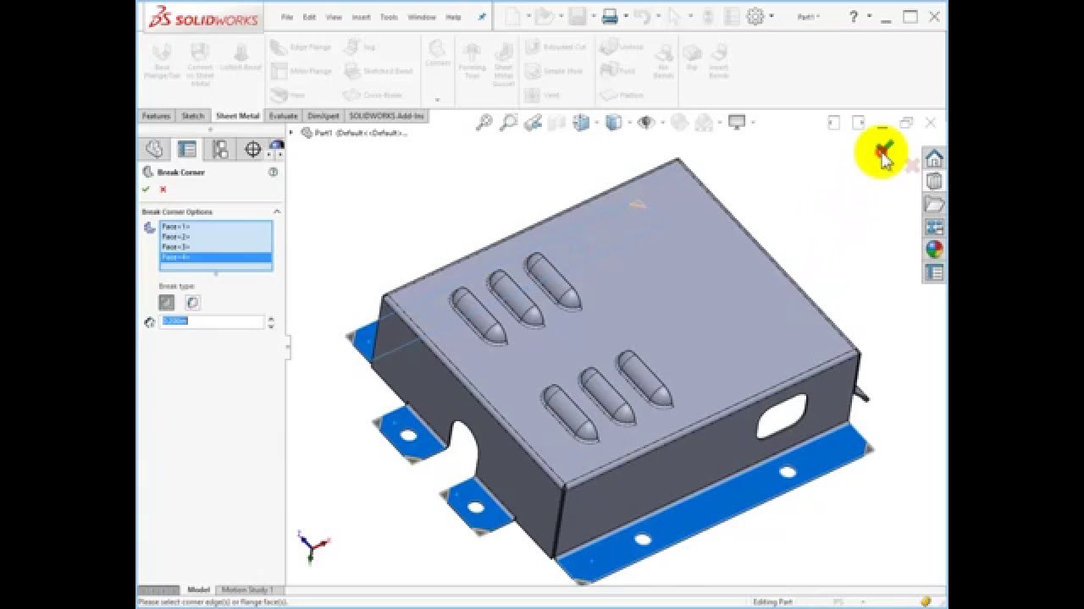Switch to the PropertyManager tab
This screenshot has height=609, width=1084.
[187, 150]
